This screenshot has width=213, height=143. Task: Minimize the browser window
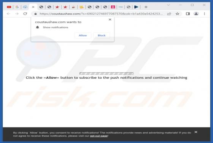click(x=180, y=5)
